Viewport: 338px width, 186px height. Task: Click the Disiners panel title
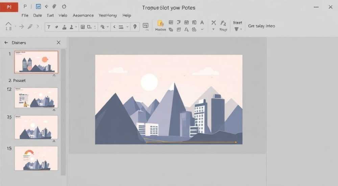tap(19, 43)
